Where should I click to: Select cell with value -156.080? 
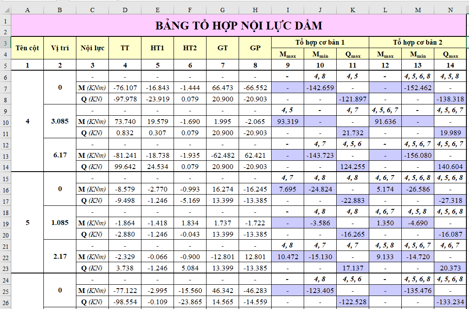(417, 156)
